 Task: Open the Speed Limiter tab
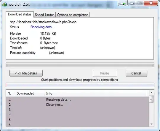44,15
